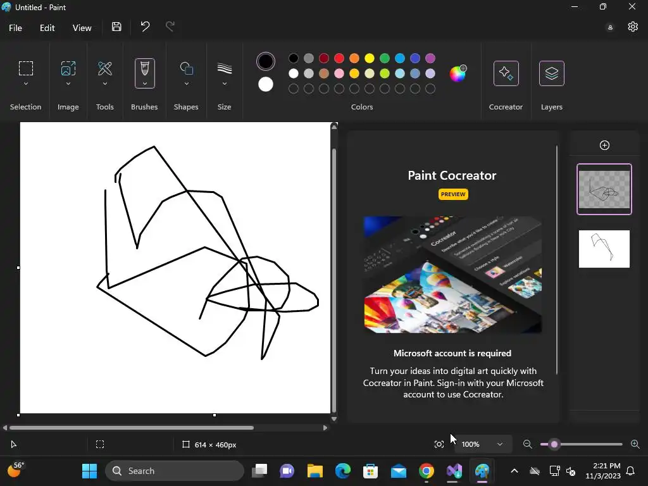This screenshot has height=486, width=648.
Task: Open Paint settings gear
Action: coord(633,27)
